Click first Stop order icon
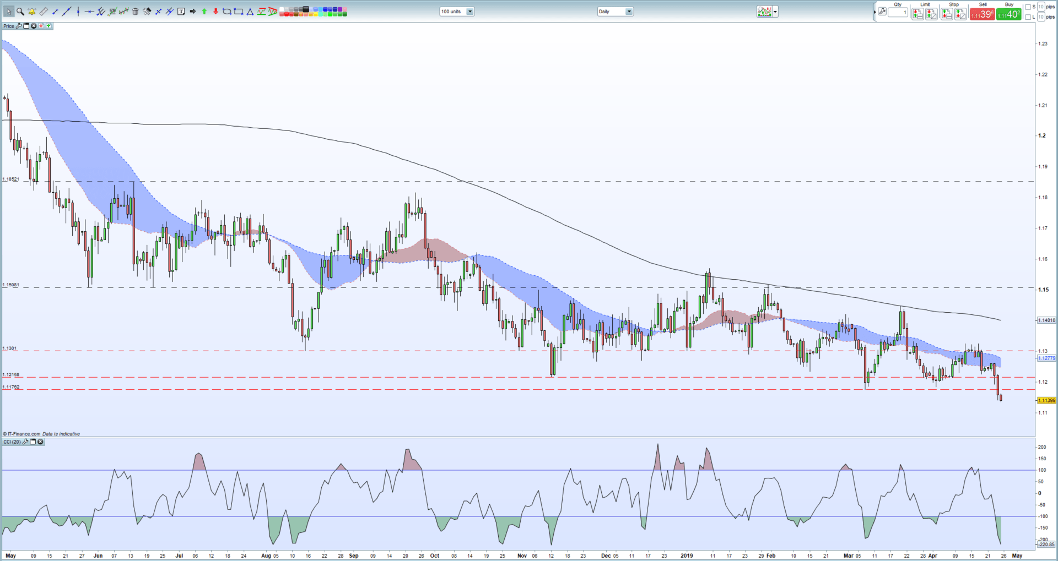This screenshot has width=1058, height=561. click(x=947, y=14)
